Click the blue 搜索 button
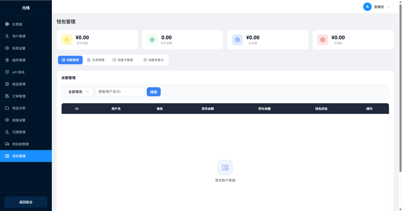Screen dimensions: 402x211 pyautogui.click(x=153, y=92)
